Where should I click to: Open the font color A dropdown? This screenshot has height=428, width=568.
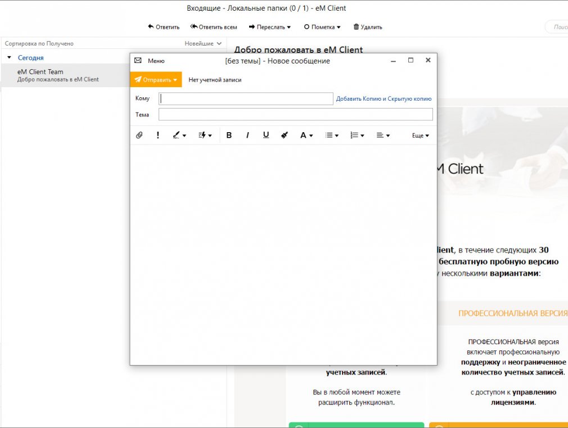[306, 135]
